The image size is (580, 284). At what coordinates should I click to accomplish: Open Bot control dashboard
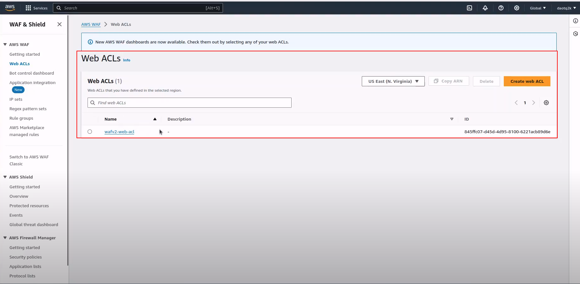coord(31,73)
